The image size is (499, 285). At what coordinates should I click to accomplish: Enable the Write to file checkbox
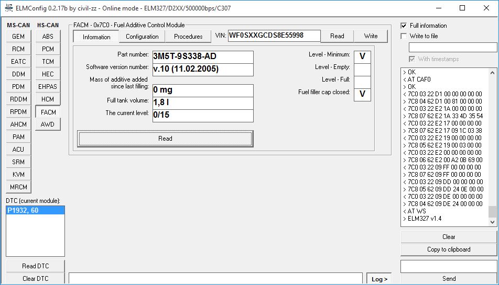404,36
